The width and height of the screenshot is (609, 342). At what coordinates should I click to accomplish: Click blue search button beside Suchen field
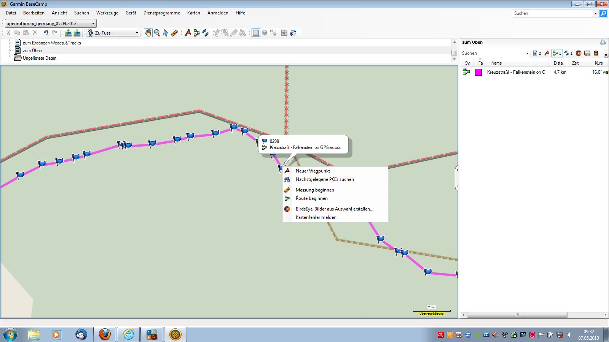[603, 13]
